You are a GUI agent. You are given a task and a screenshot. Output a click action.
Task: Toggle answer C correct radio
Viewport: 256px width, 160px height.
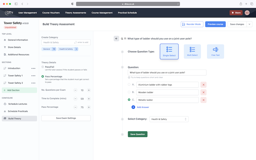(129, 100)
